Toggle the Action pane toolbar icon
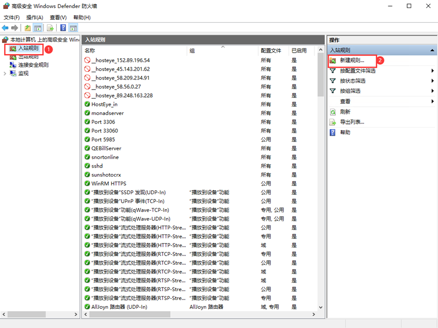The image size is (438, 328). [x=73, y=28]
